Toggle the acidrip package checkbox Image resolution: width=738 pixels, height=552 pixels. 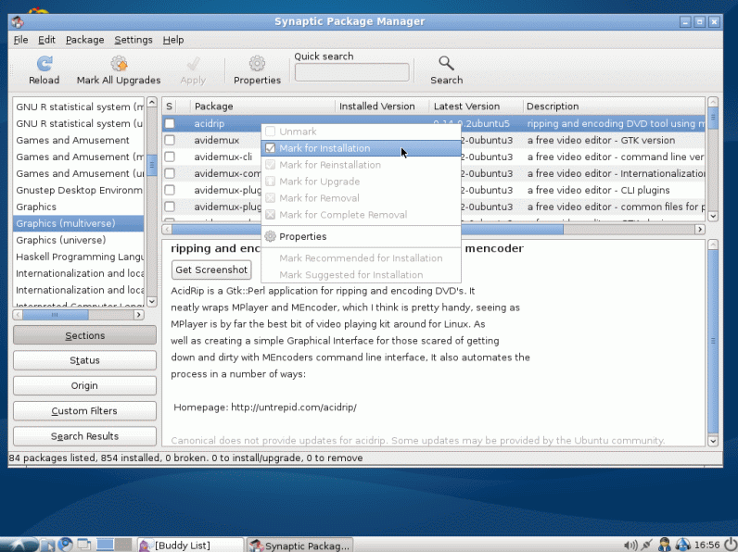click(x=170, y=123)
